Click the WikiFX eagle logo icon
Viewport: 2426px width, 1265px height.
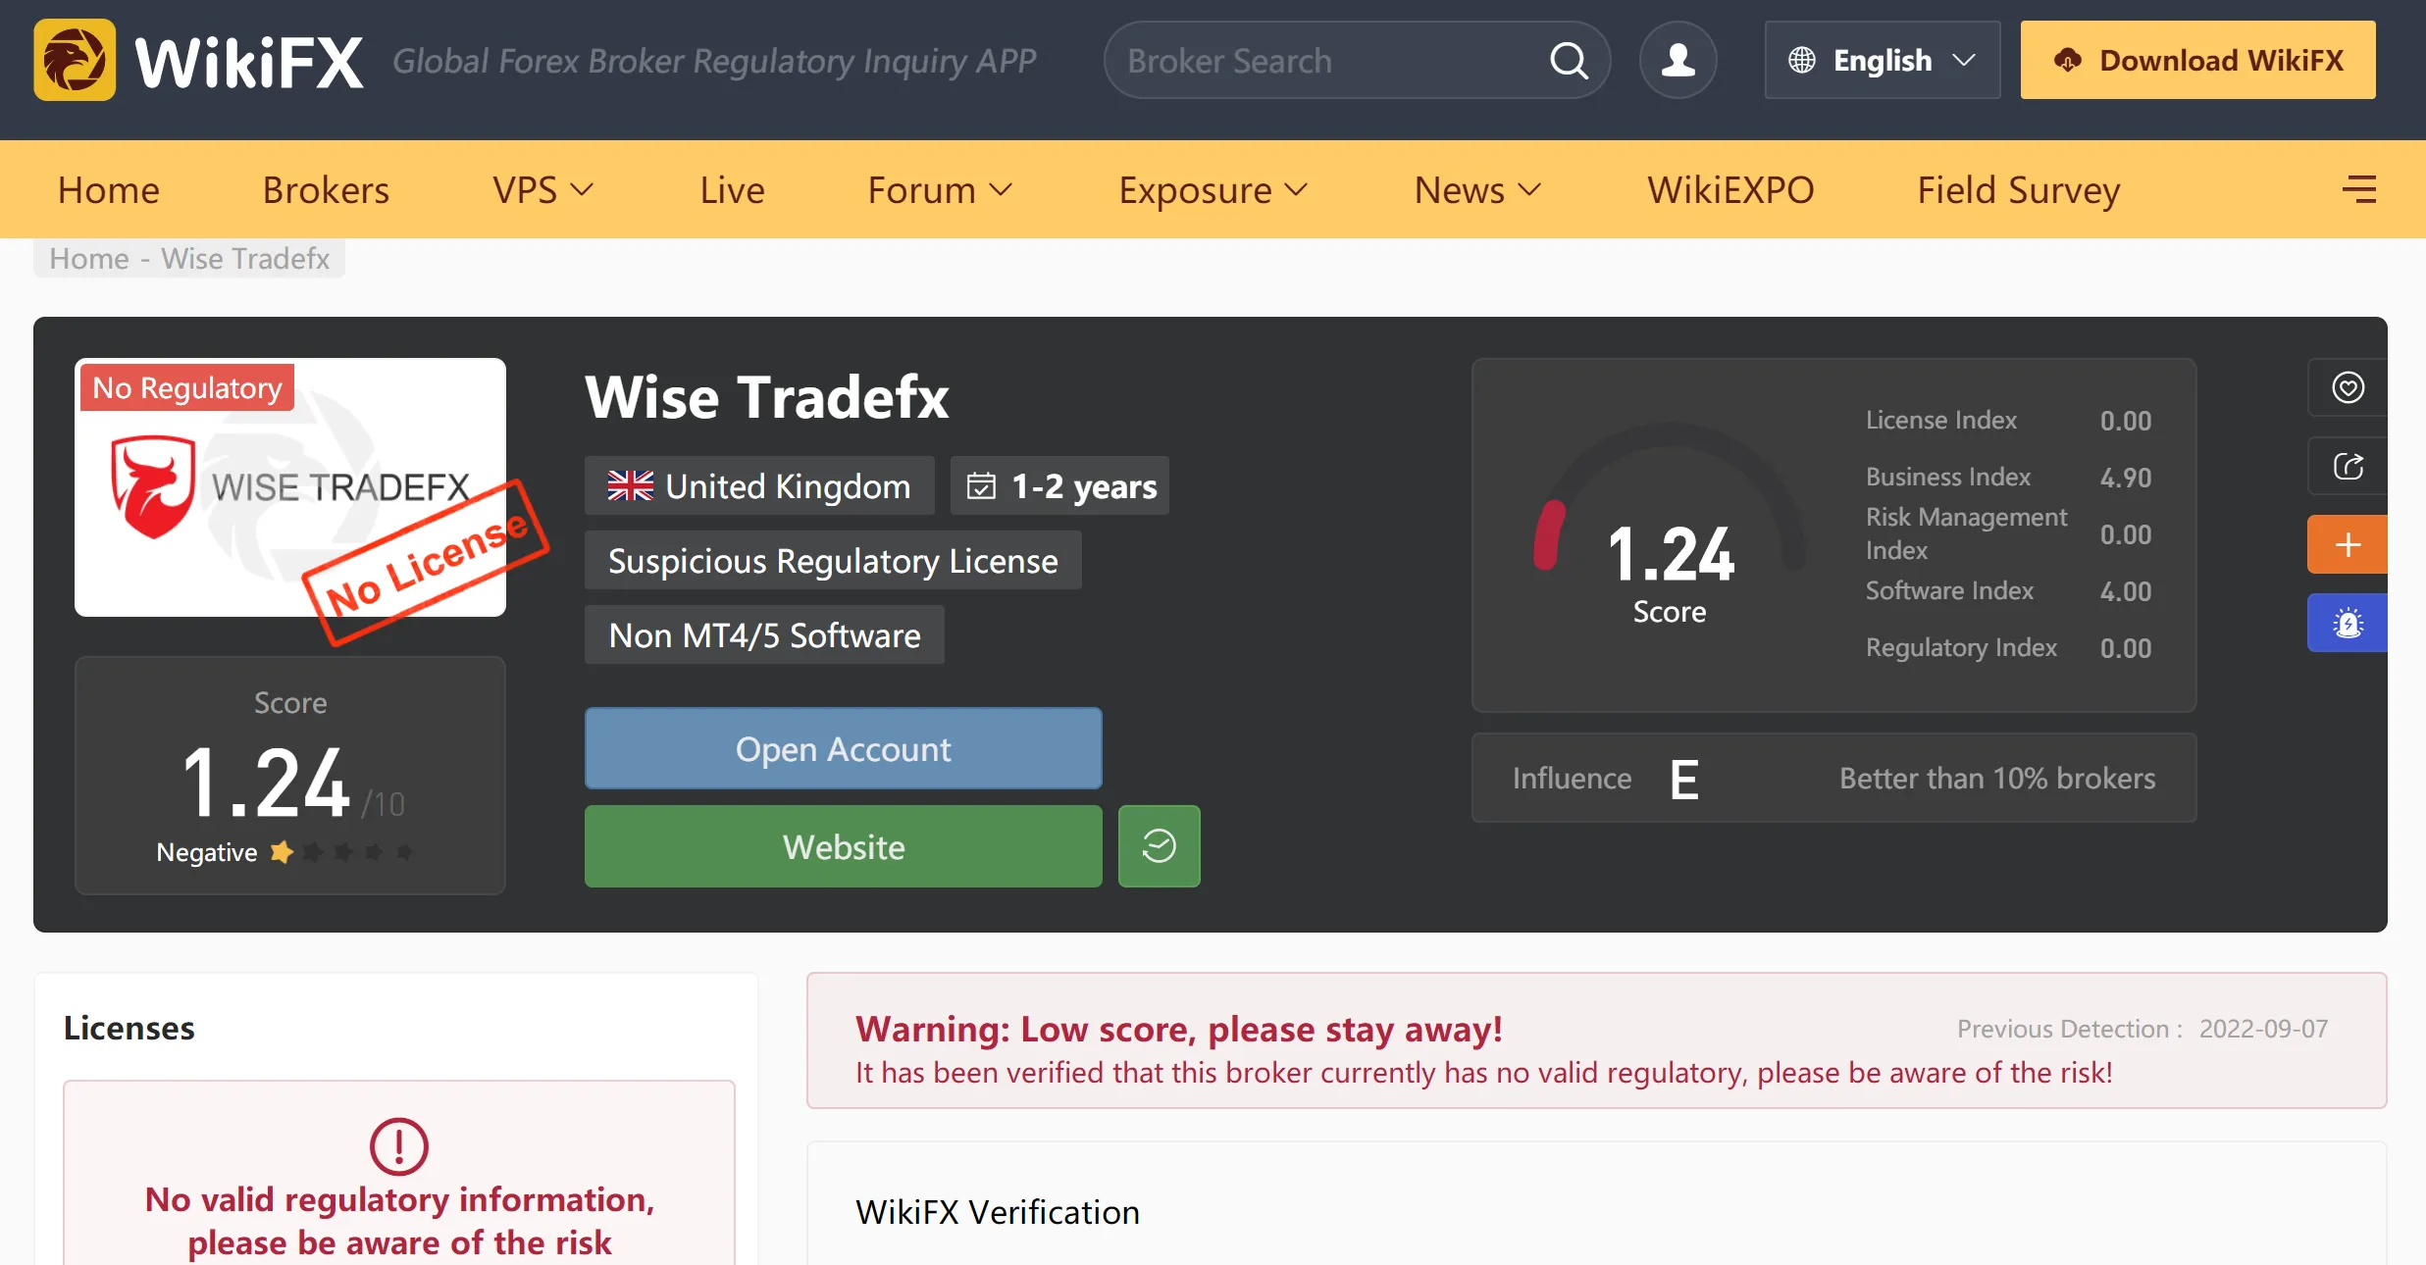point(75,60)
